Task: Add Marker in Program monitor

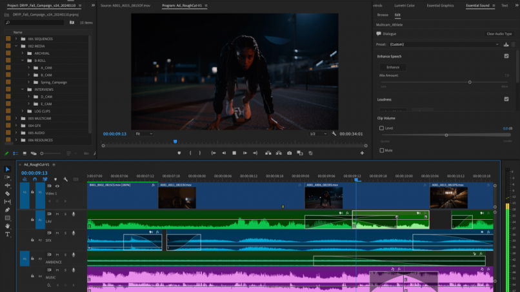Action: point(179,153)
